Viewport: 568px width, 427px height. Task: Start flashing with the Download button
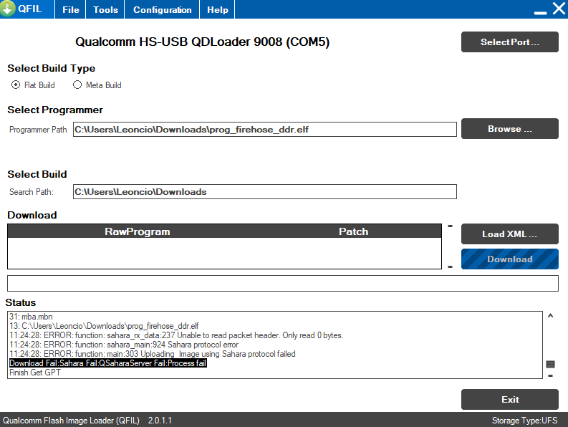(510, 259)
